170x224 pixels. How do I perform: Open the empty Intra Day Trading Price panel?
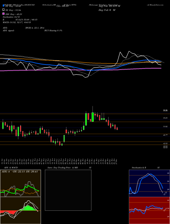click(x=68, y=190)
